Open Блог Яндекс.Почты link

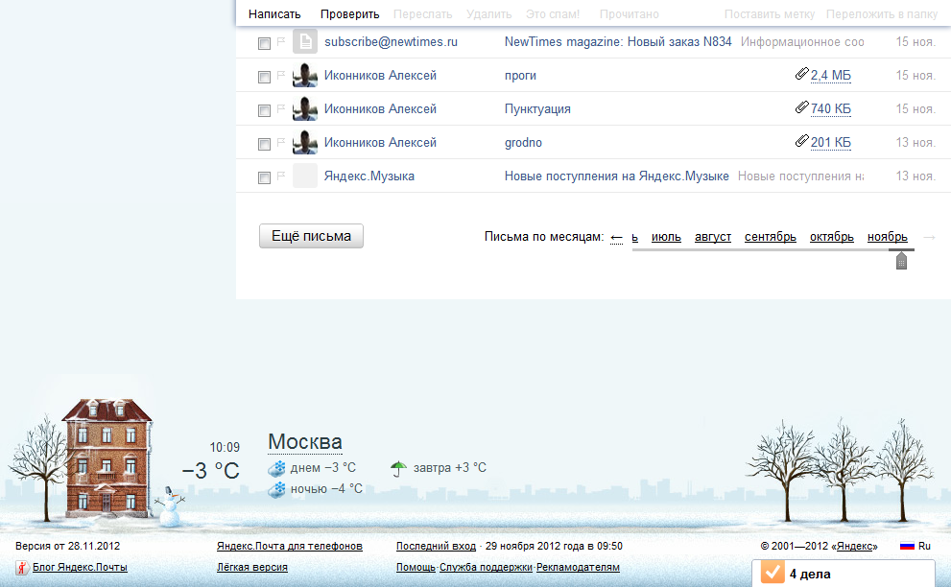point(80,567)
